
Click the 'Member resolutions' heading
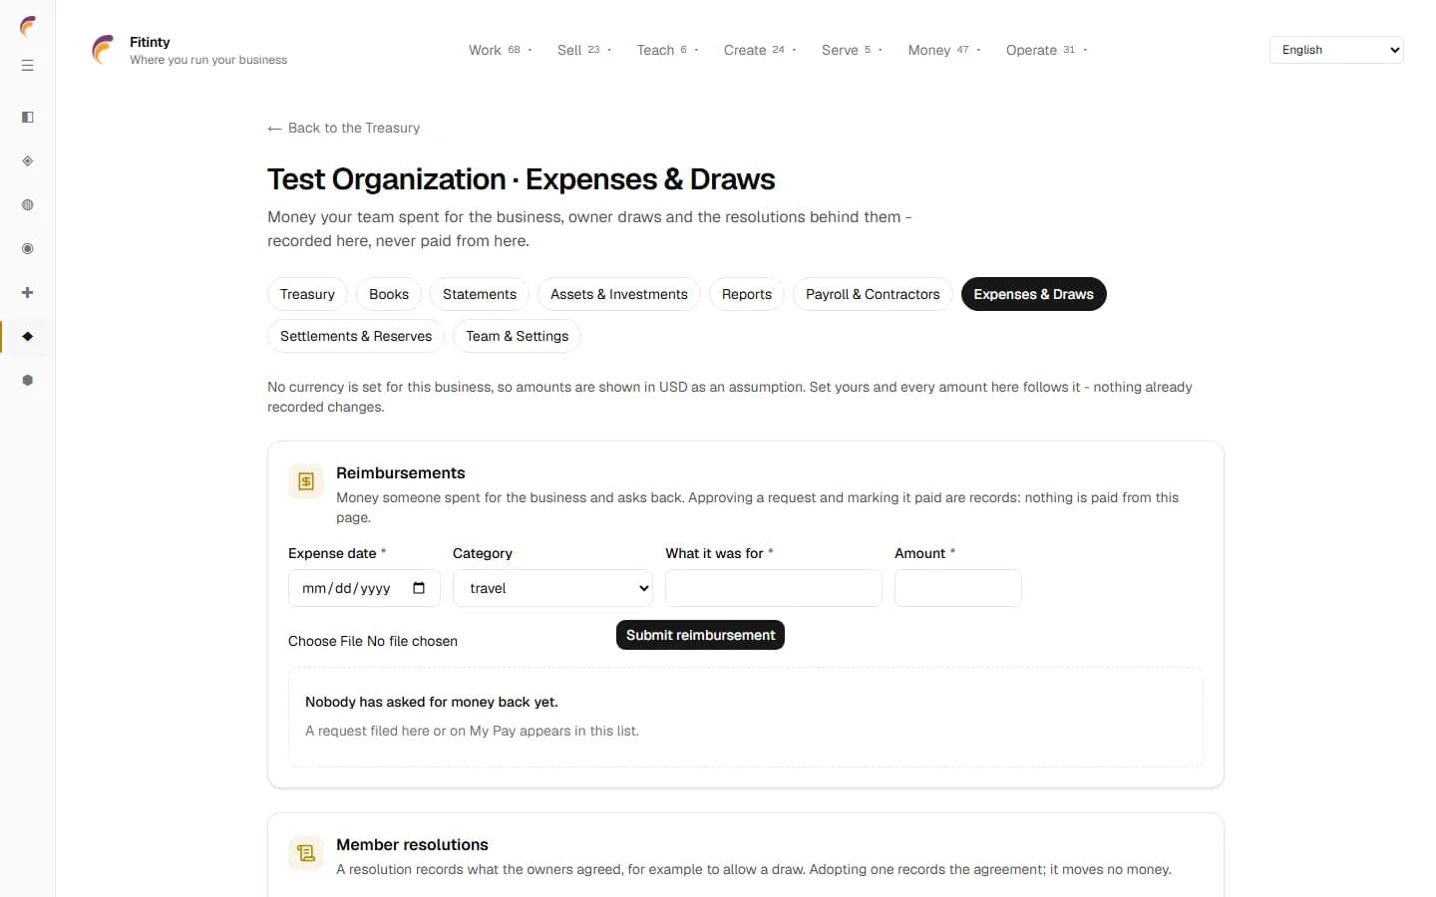click(x=412, y=844)
